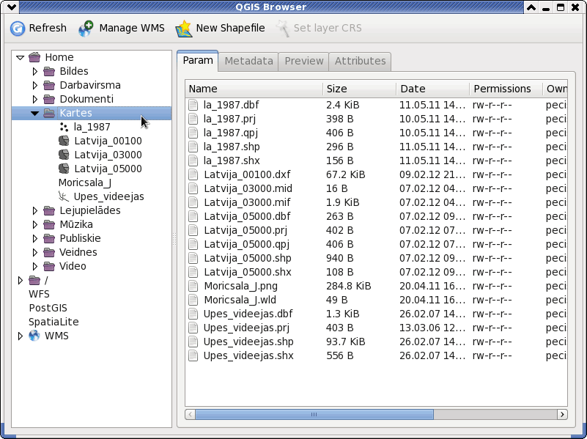Viewport: 587px width, 439px height.
Task: Click the Latvija_03000 polygon layer icon
Action: click(x=64, y=155)
